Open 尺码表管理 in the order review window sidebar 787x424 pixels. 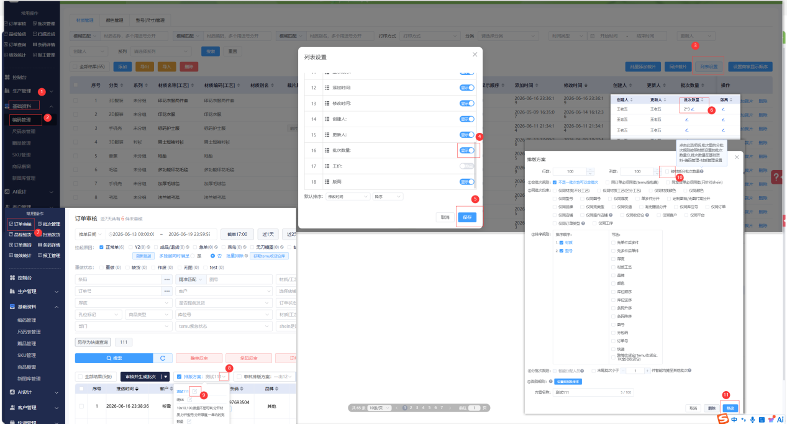(30, 332)
